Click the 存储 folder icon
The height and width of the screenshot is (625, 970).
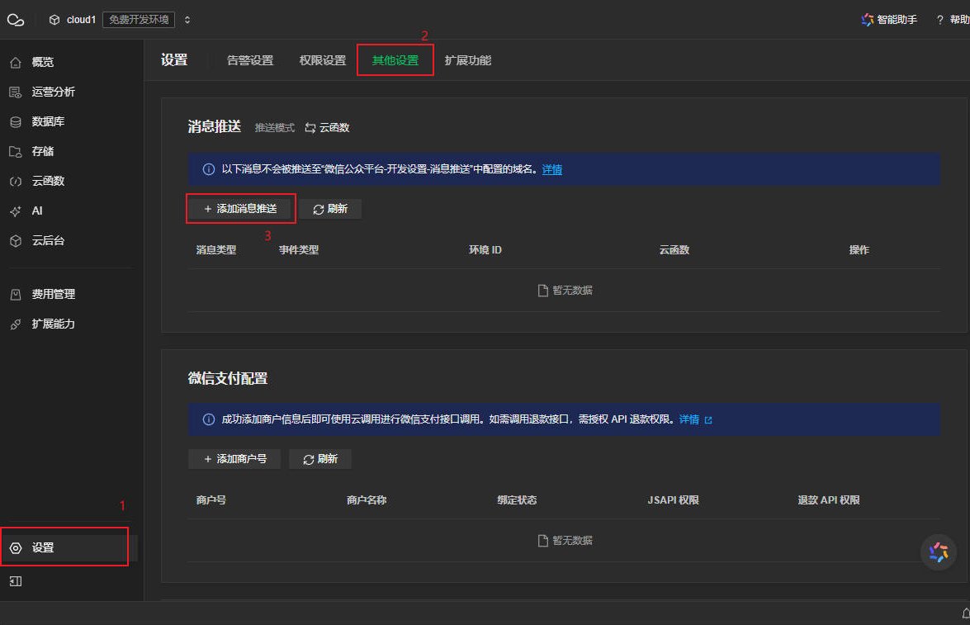16,152
